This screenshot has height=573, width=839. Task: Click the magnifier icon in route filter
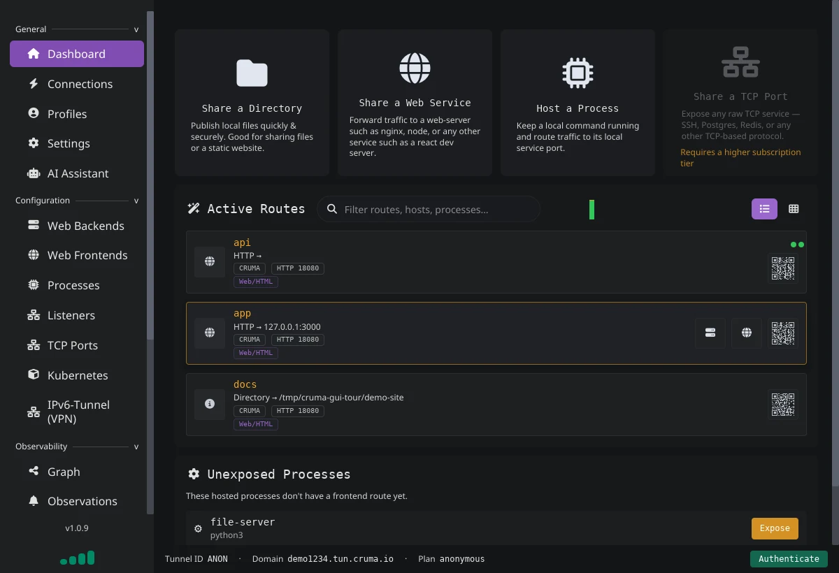(332, 209)
